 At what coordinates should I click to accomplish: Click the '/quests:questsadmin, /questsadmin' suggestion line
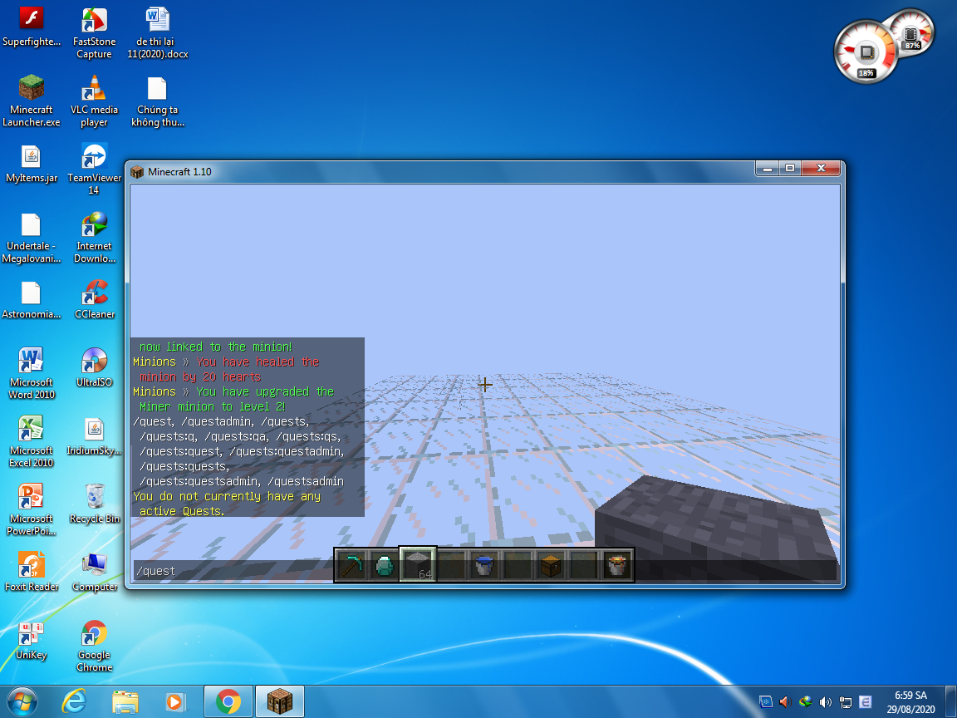[x=242, y=482]
